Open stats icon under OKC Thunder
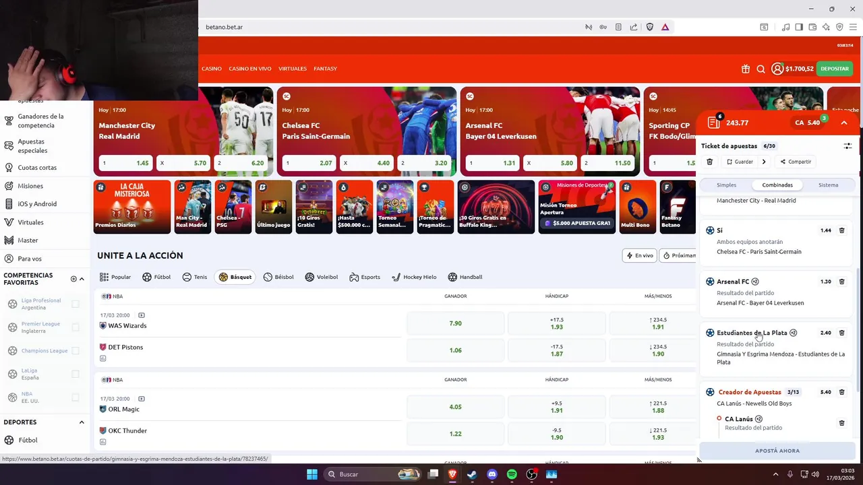Screen dimensions: 863x485 [102, 442]
